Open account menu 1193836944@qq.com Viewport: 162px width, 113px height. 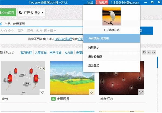click(124, 2)
